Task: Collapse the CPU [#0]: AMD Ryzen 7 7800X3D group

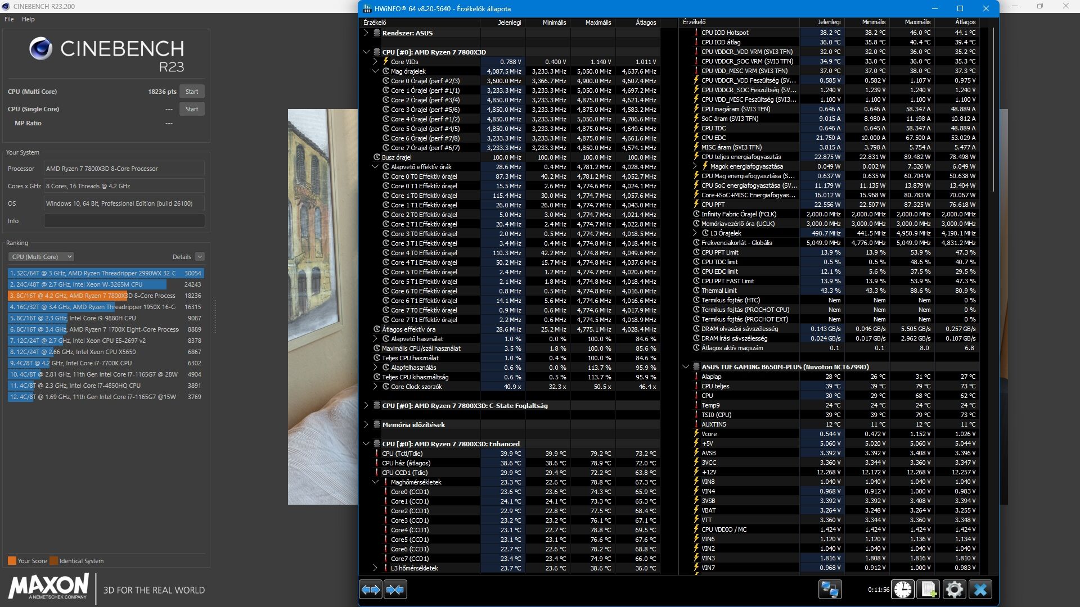Action: click(x=366, y=52)
